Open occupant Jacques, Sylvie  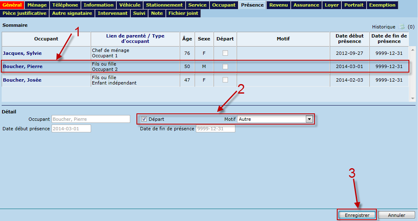click(22, 53)
